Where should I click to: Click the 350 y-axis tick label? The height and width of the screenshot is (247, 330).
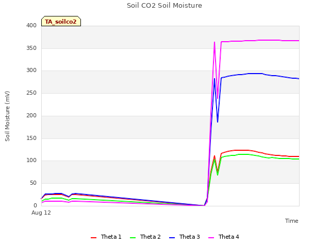(x=31, y=48)
